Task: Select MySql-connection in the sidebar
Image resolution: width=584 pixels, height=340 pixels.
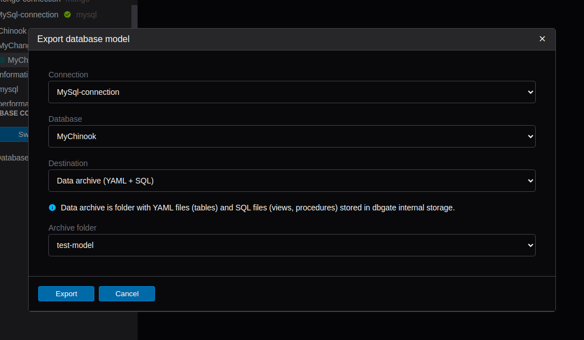Action: tap(28, 15)
